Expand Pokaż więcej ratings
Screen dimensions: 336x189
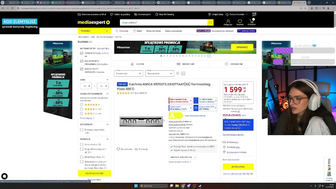point(87,118)
